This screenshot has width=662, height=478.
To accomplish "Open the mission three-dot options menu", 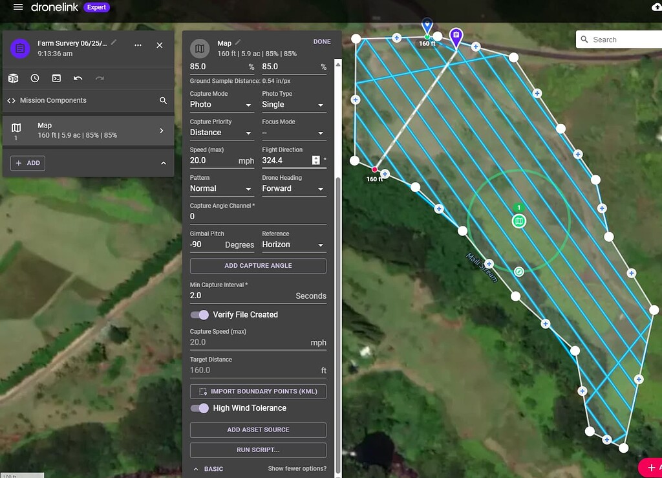I will click(138, 44).
